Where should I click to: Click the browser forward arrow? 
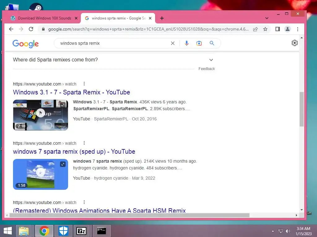click(x=21, y=29)
